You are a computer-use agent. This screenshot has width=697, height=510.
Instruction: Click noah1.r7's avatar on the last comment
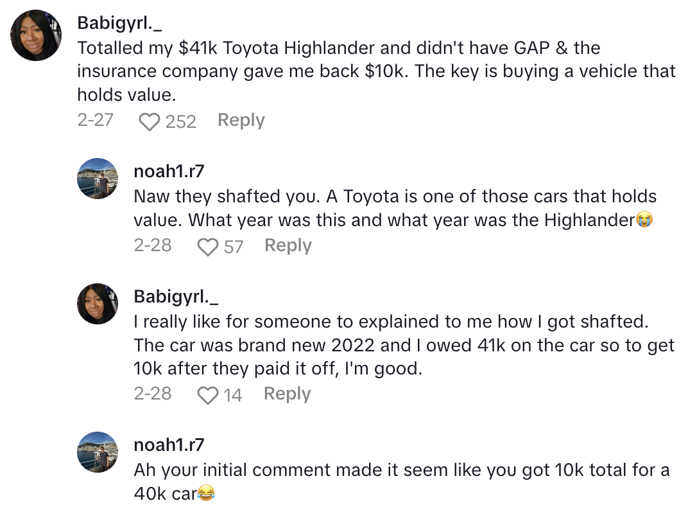click(97, 452)
